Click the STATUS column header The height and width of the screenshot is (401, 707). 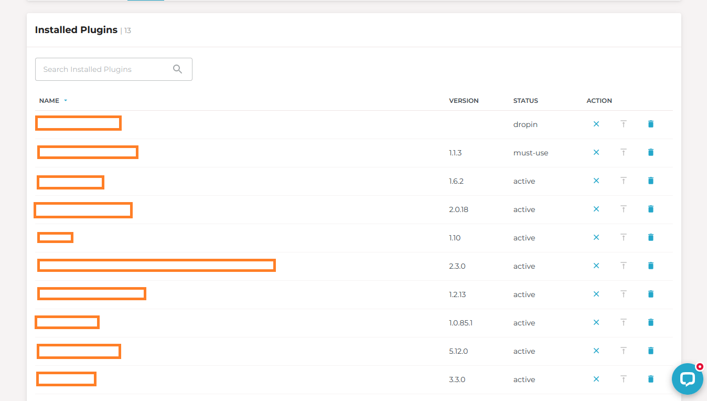point(526,101)
